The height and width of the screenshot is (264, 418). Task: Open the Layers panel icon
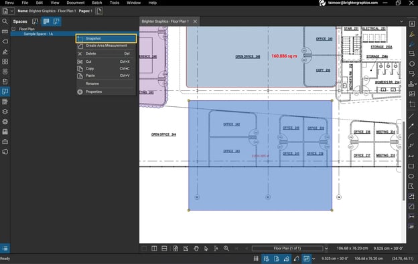coord(5,112)
